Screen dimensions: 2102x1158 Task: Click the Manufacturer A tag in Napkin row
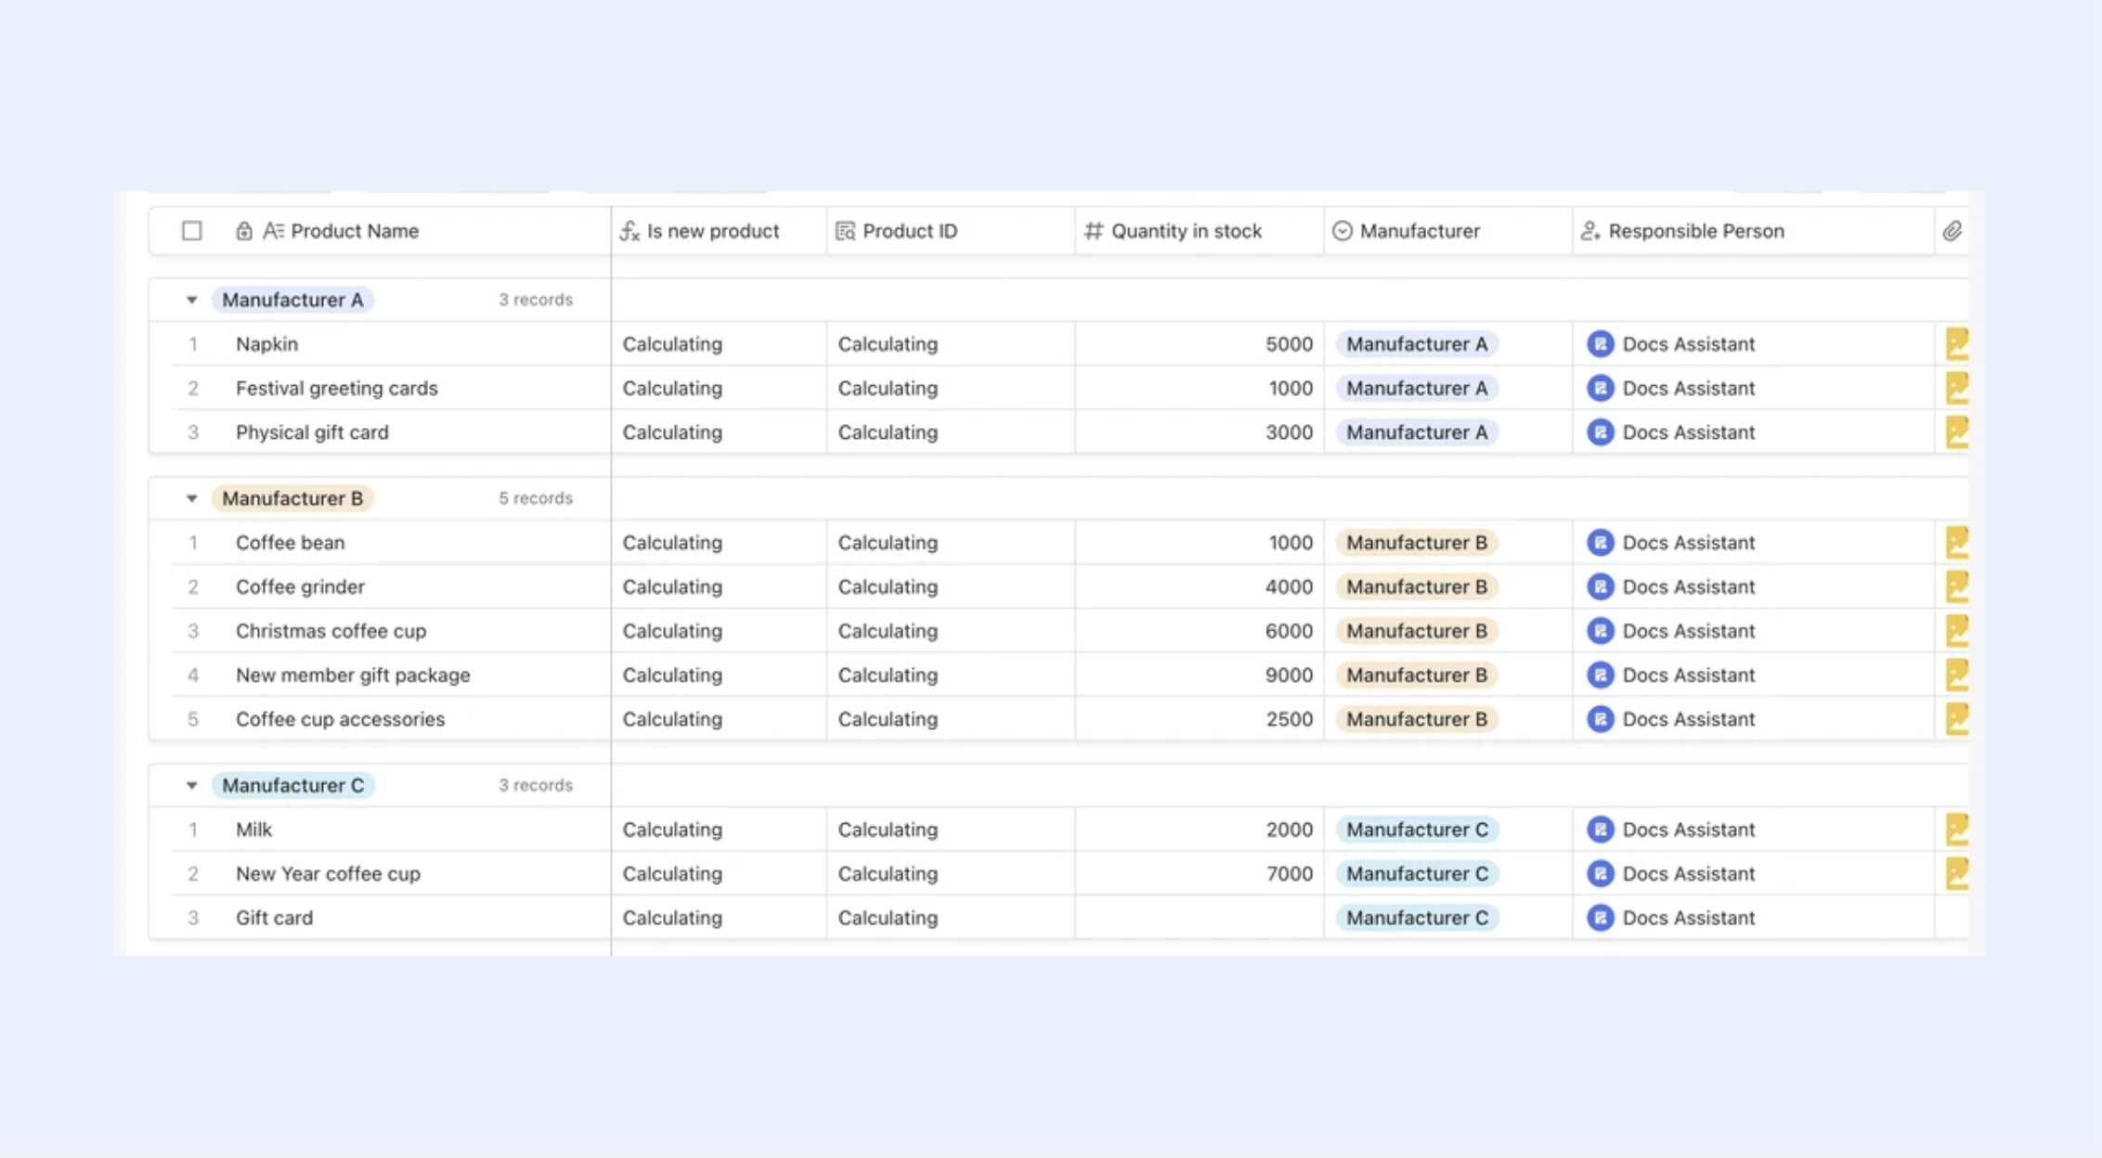pyautogui.click(x=1417, y=344)
